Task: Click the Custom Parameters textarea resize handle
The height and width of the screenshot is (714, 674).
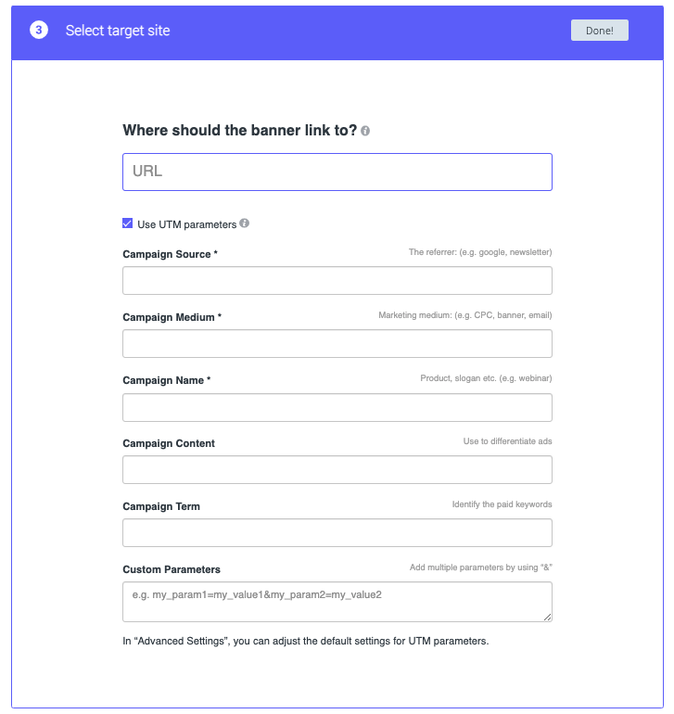Action: [547, 616]
